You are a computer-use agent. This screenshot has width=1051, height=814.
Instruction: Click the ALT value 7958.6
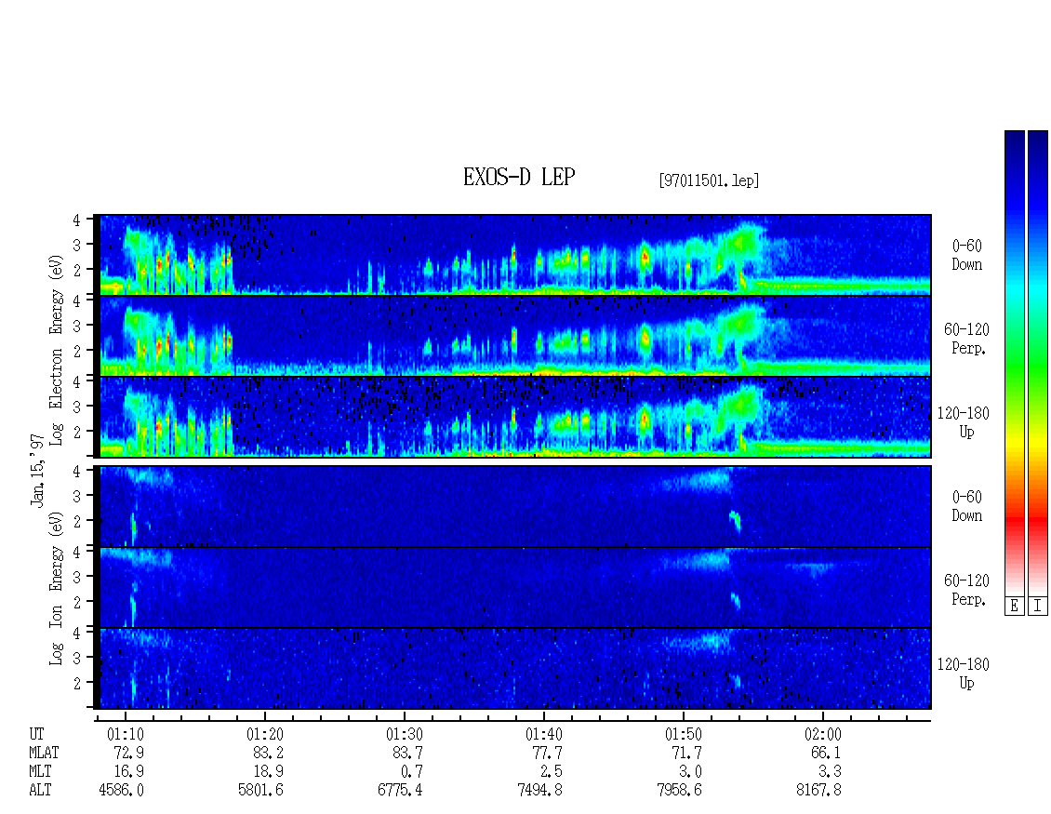[x=679, y=791]
